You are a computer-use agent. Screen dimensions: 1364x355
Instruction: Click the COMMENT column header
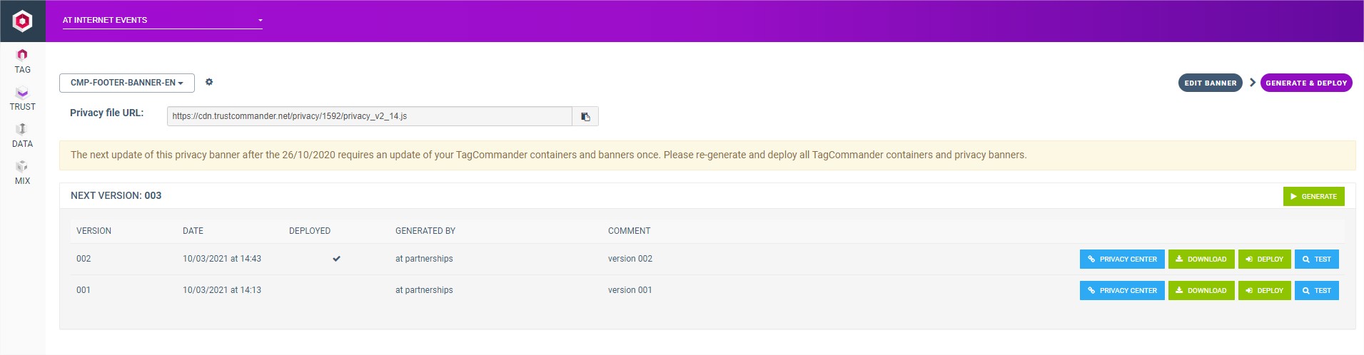tap(629, 231)
